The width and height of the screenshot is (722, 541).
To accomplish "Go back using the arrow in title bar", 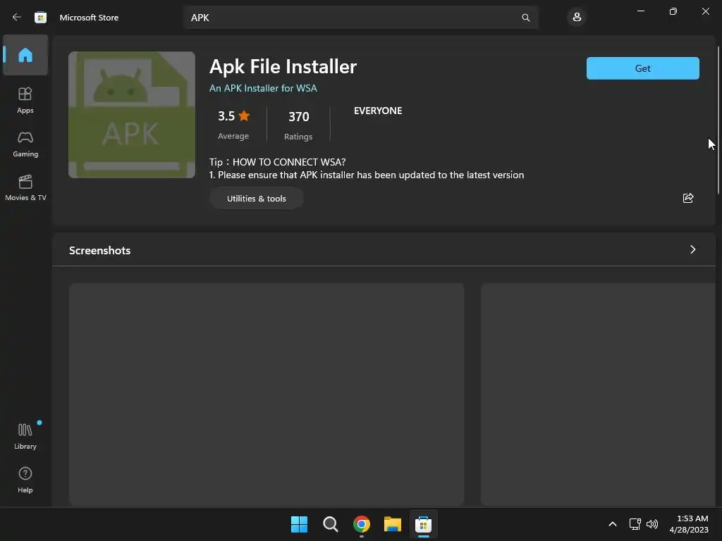I will (x=17, y=17).
